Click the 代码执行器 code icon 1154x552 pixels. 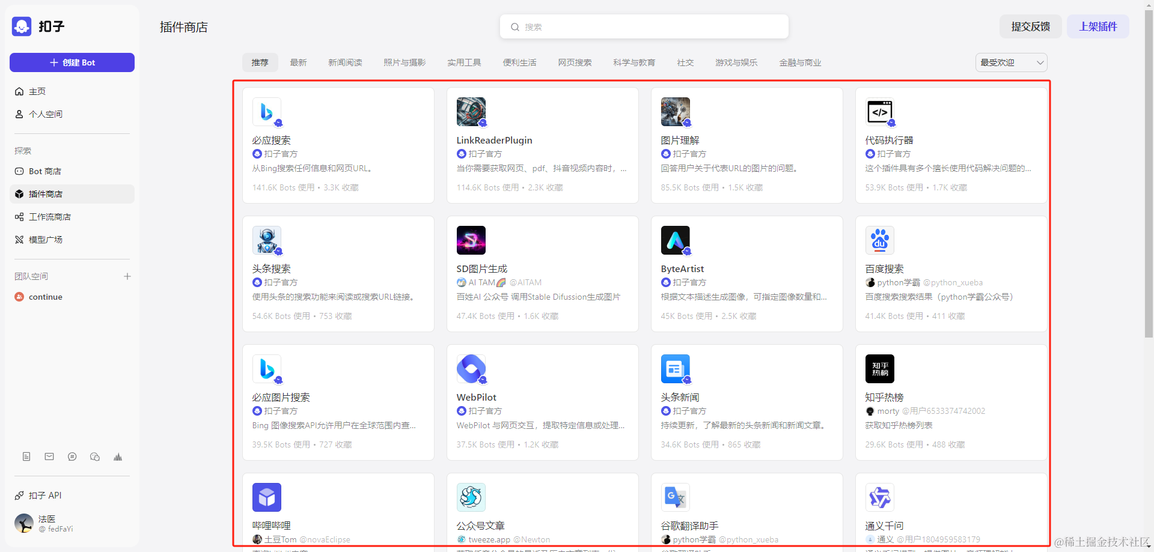pos(879,112)
